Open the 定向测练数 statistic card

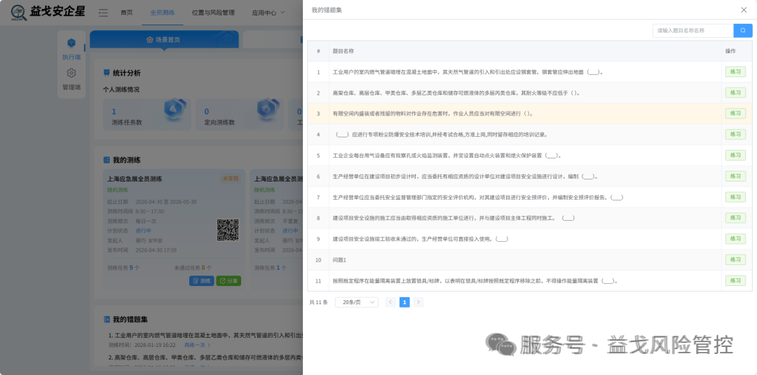[x=240, y=115]
